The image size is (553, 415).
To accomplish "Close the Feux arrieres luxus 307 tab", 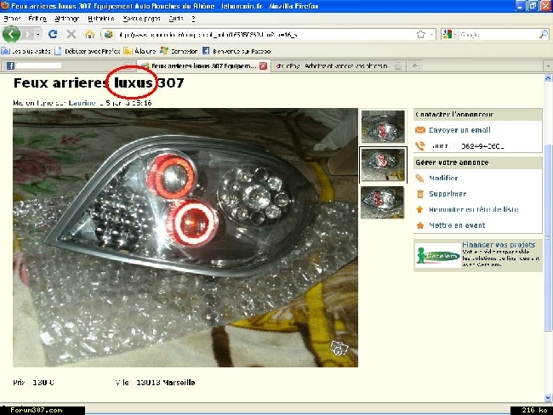I will (263, 66).
